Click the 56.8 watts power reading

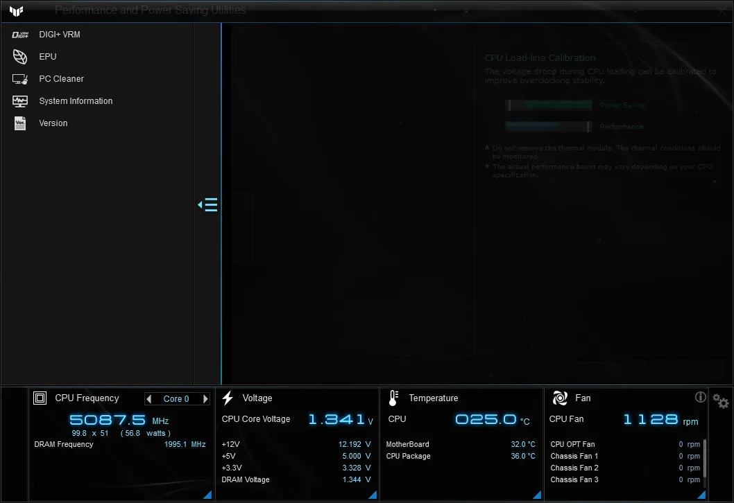click(x=146, y=433)
